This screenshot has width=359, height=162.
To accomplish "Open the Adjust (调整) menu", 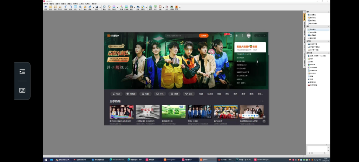I will [x=69, y=4].
